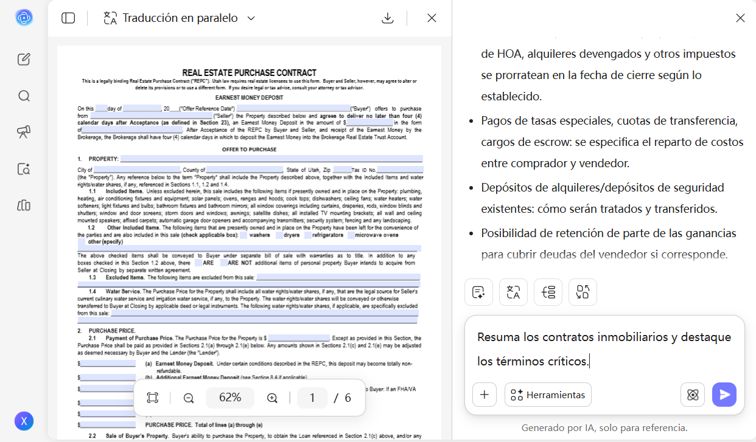Zoom in using the magnifier plus control
756x442 pixels.
click(272, 398)
